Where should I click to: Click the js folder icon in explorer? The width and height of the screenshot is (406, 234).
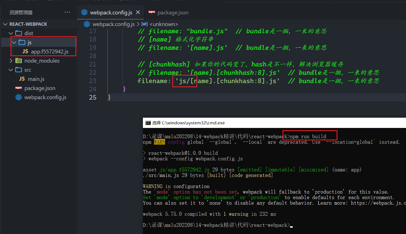(22, 42)
